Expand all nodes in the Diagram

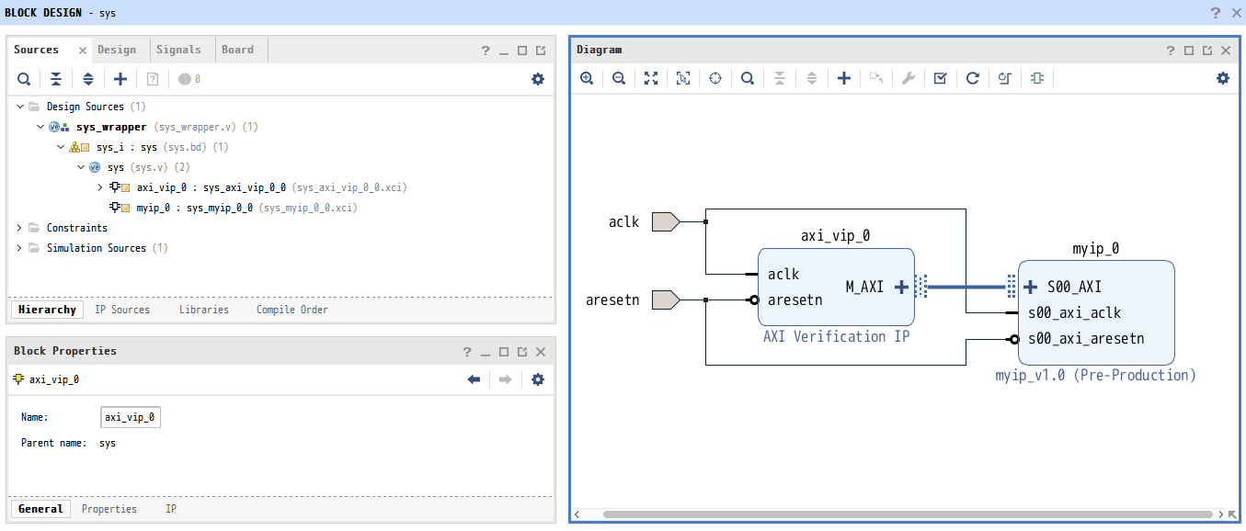(x=812, y=78)
